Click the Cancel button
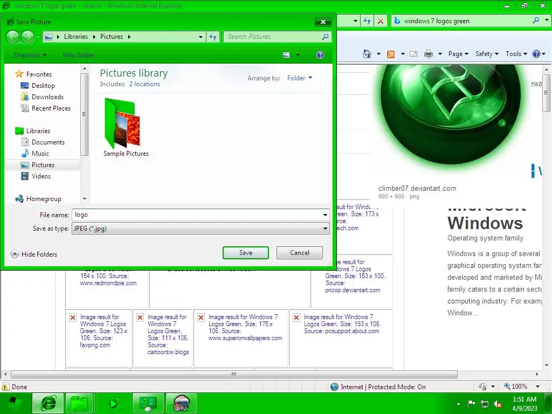The image size is (552, 414). point(300,253)
